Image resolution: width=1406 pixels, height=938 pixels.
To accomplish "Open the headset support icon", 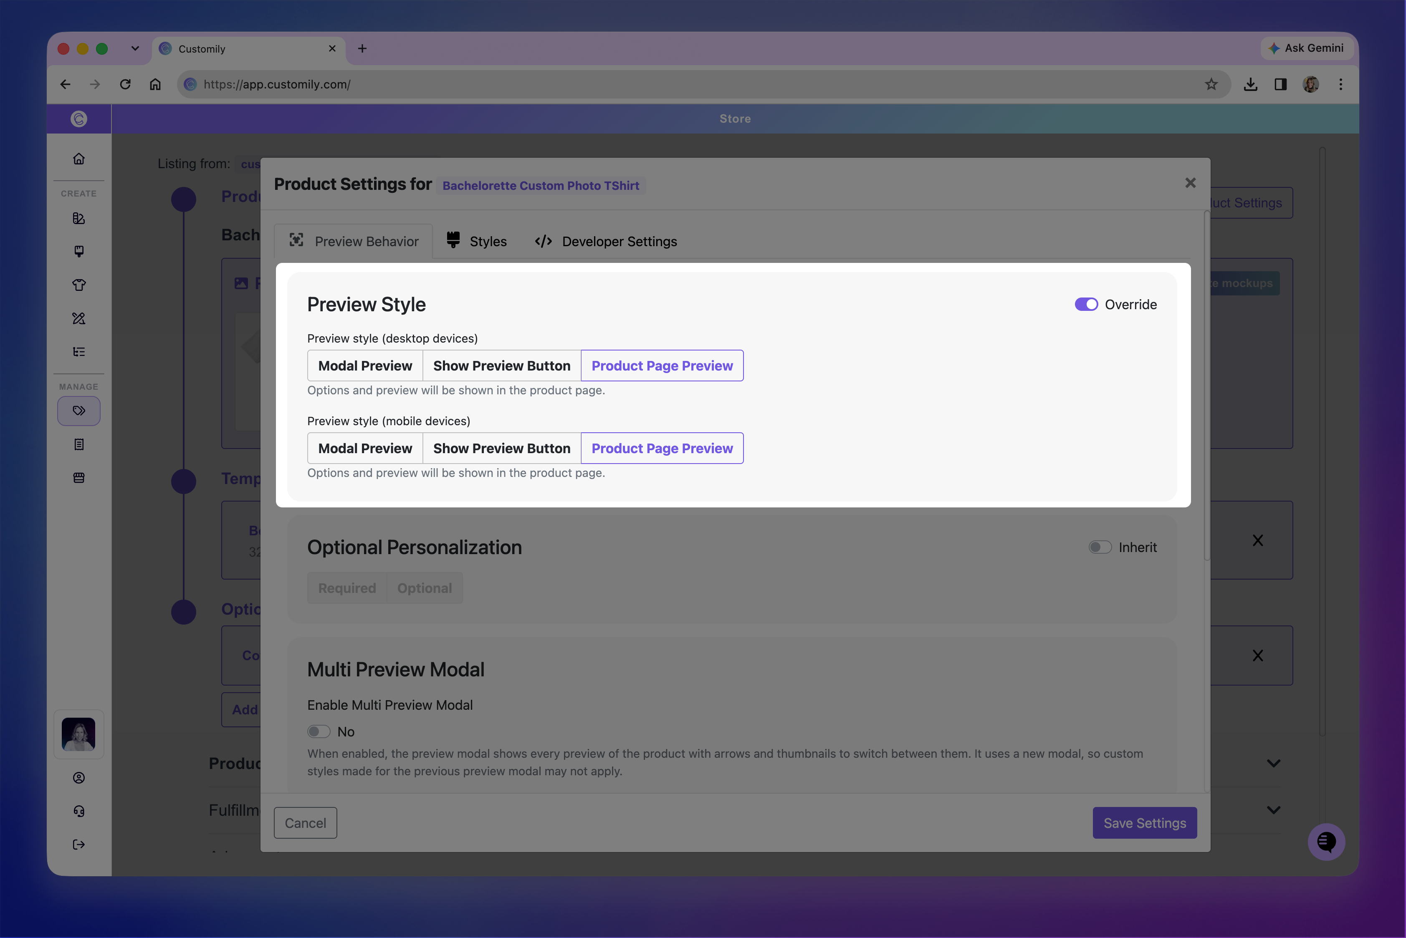I will tap(78, 811).
